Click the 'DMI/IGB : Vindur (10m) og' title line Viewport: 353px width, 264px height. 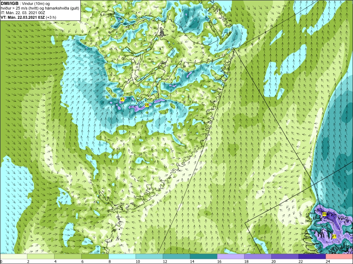pos(25,4)
